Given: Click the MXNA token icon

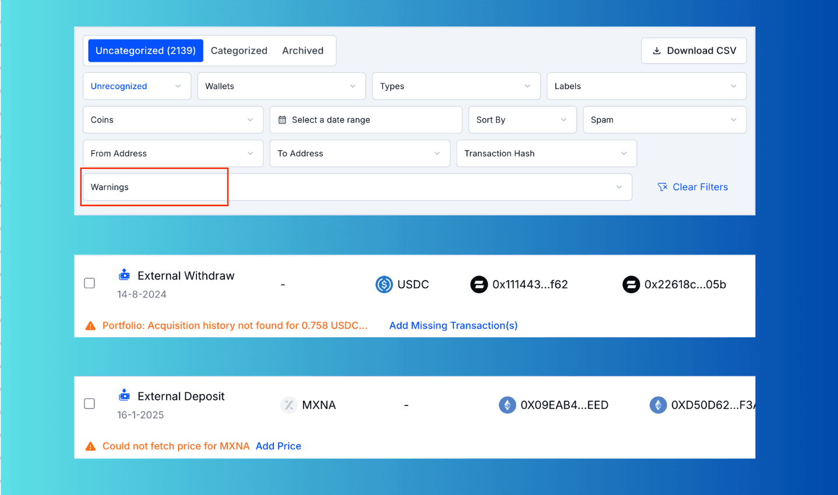Looking at the screenshot, I should tap(288, 405).
